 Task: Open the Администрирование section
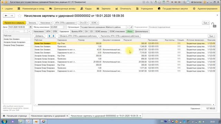tap(205, 9)
